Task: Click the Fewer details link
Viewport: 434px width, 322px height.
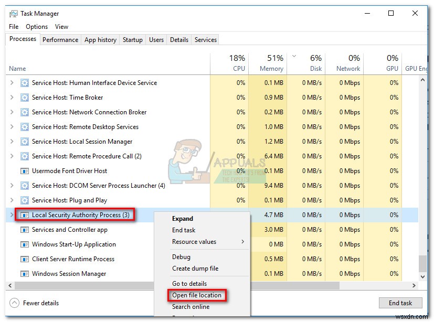Action: coord(41,303)
